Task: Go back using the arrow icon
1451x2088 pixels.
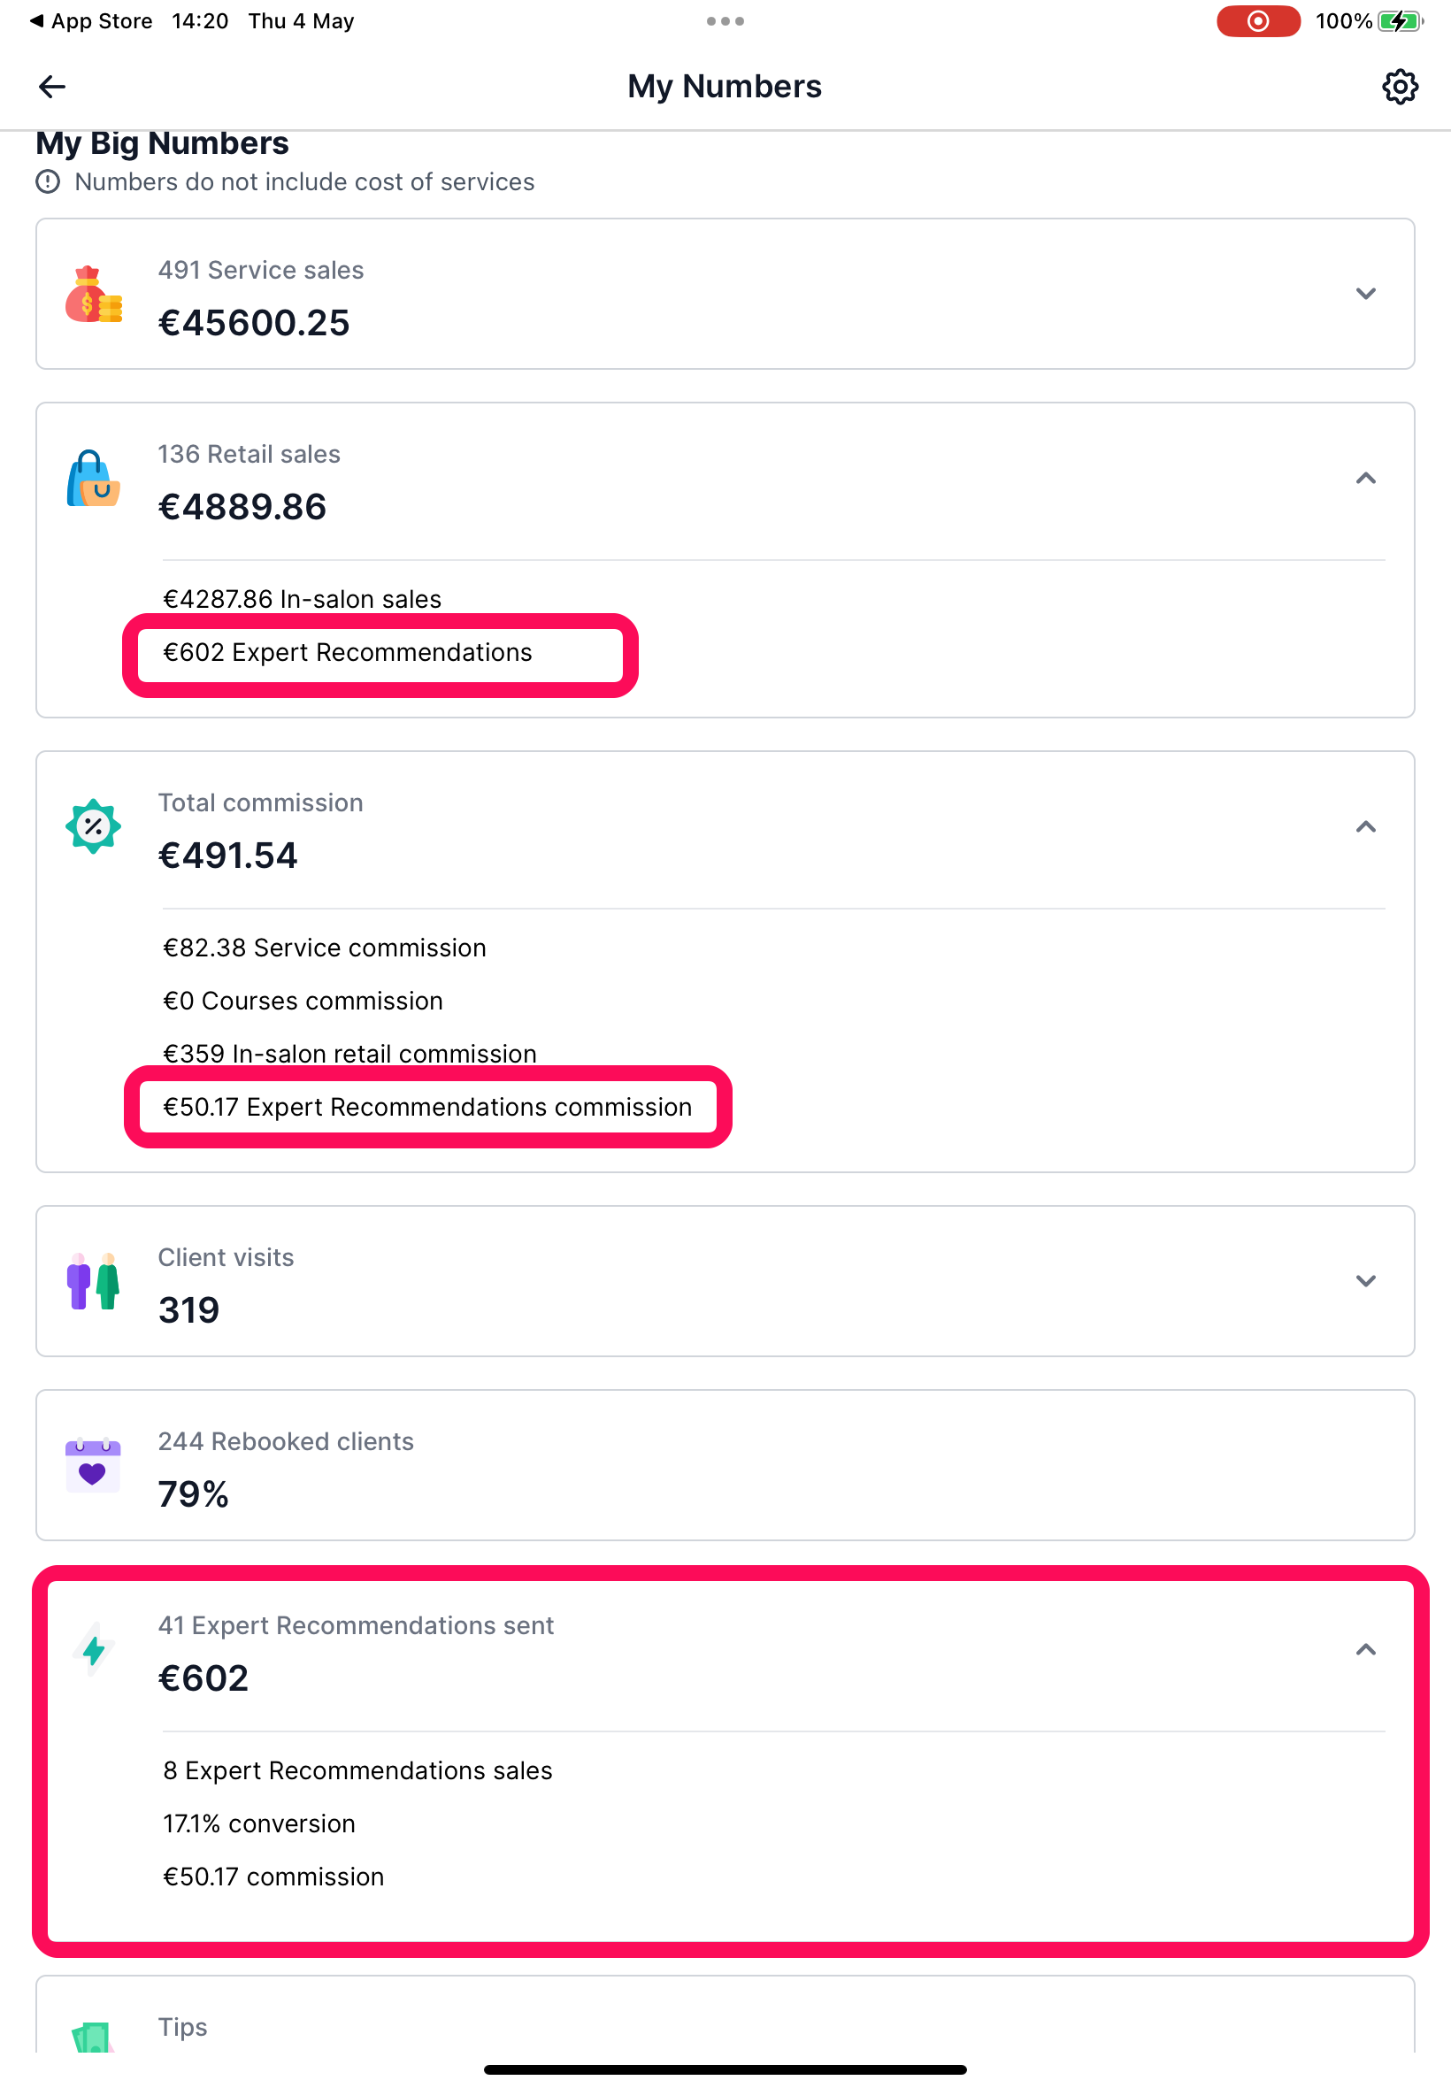Action: 52,87
